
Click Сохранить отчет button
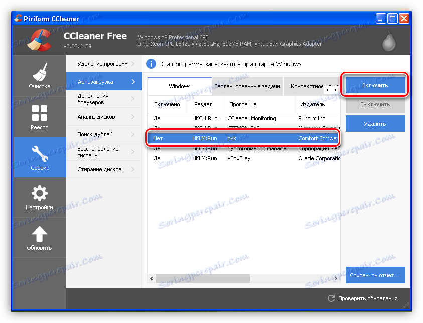click(x=375, y=275)
